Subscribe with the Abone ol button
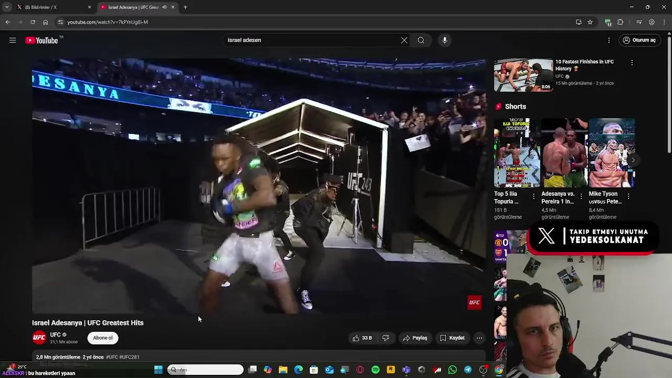 pos(103,338)
